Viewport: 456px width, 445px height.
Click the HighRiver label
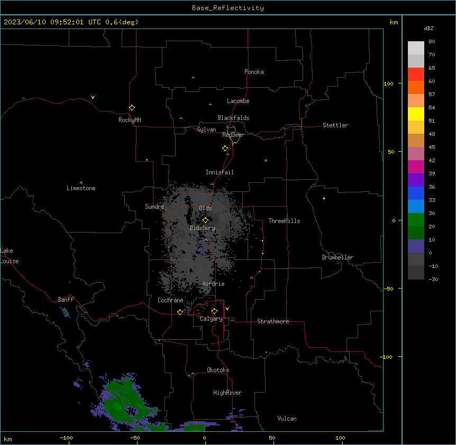[x=227, y=393]
